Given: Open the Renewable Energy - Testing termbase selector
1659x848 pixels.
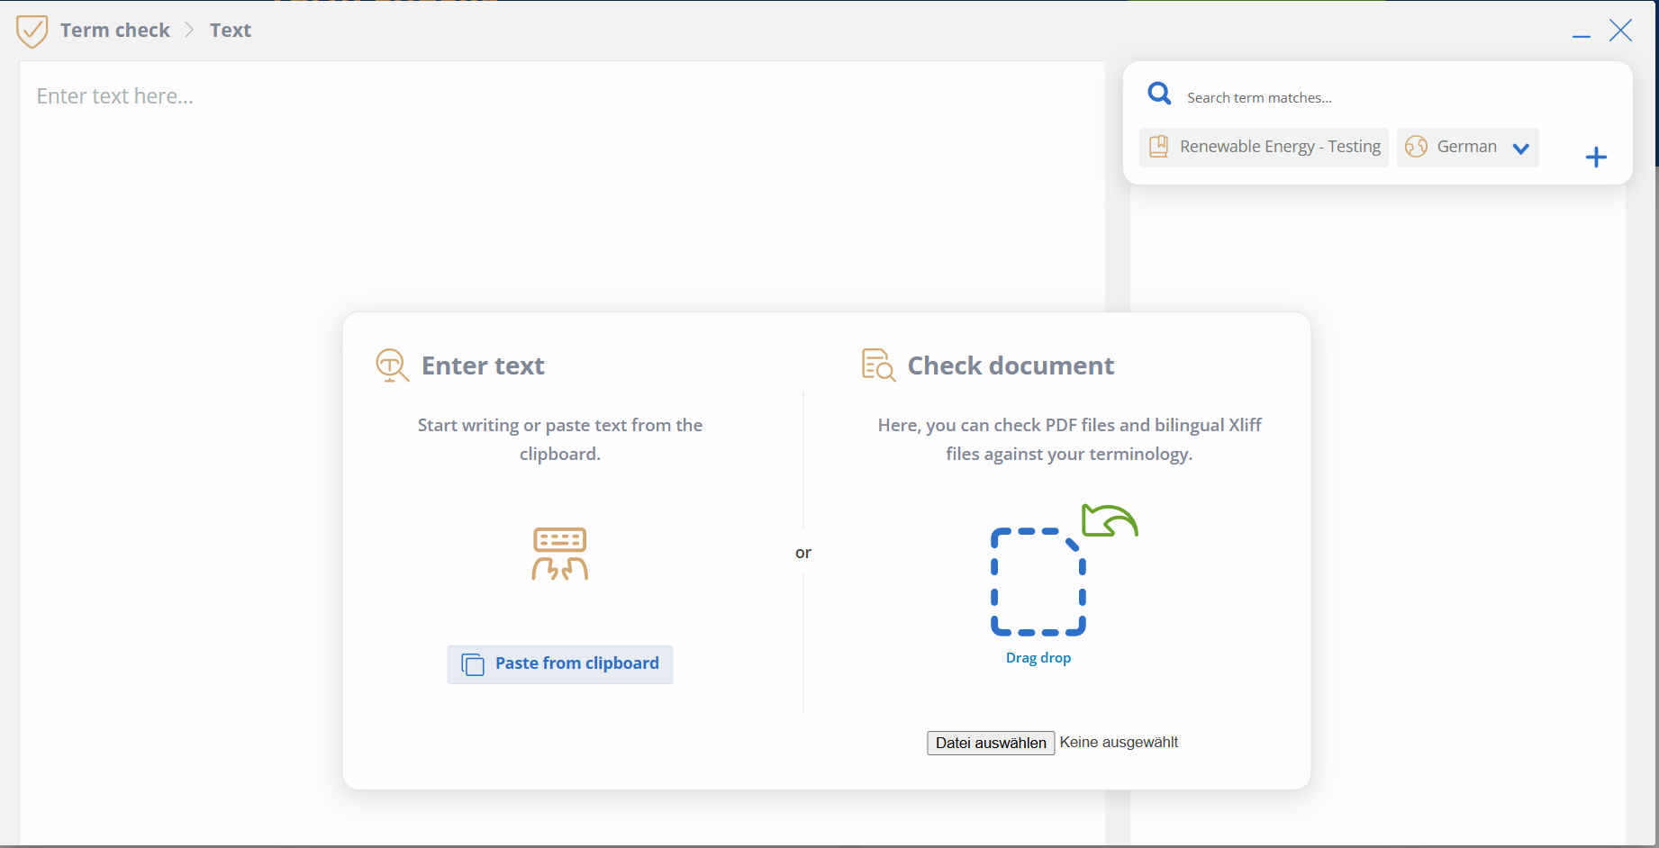Looking at the screenshot, I should (x=1264, y=148).
